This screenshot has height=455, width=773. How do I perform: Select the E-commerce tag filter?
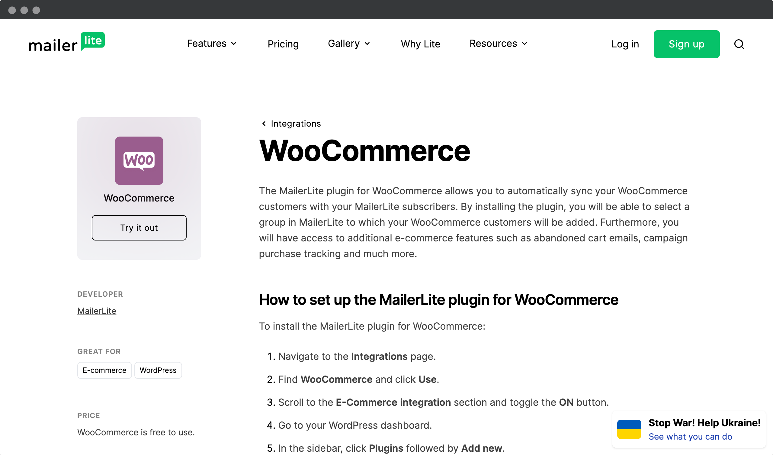click(x=104, y=370)
